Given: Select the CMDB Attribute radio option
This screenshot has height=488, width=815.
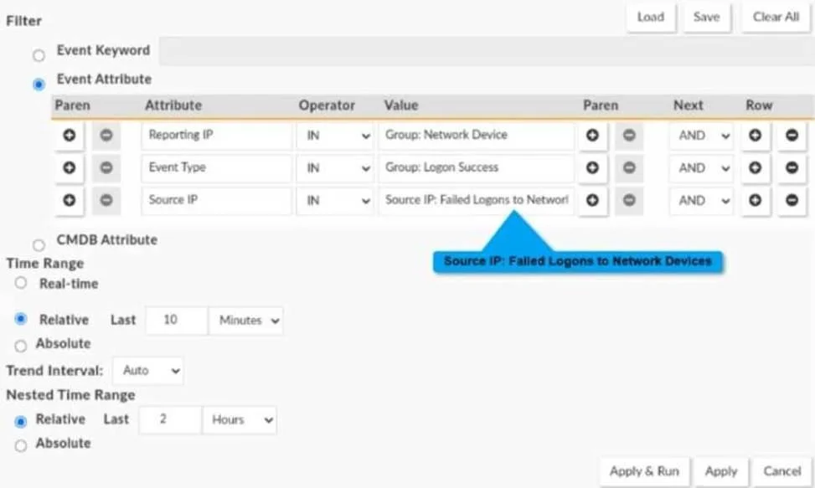Looking at the screenshot, I should click(39, 244).
